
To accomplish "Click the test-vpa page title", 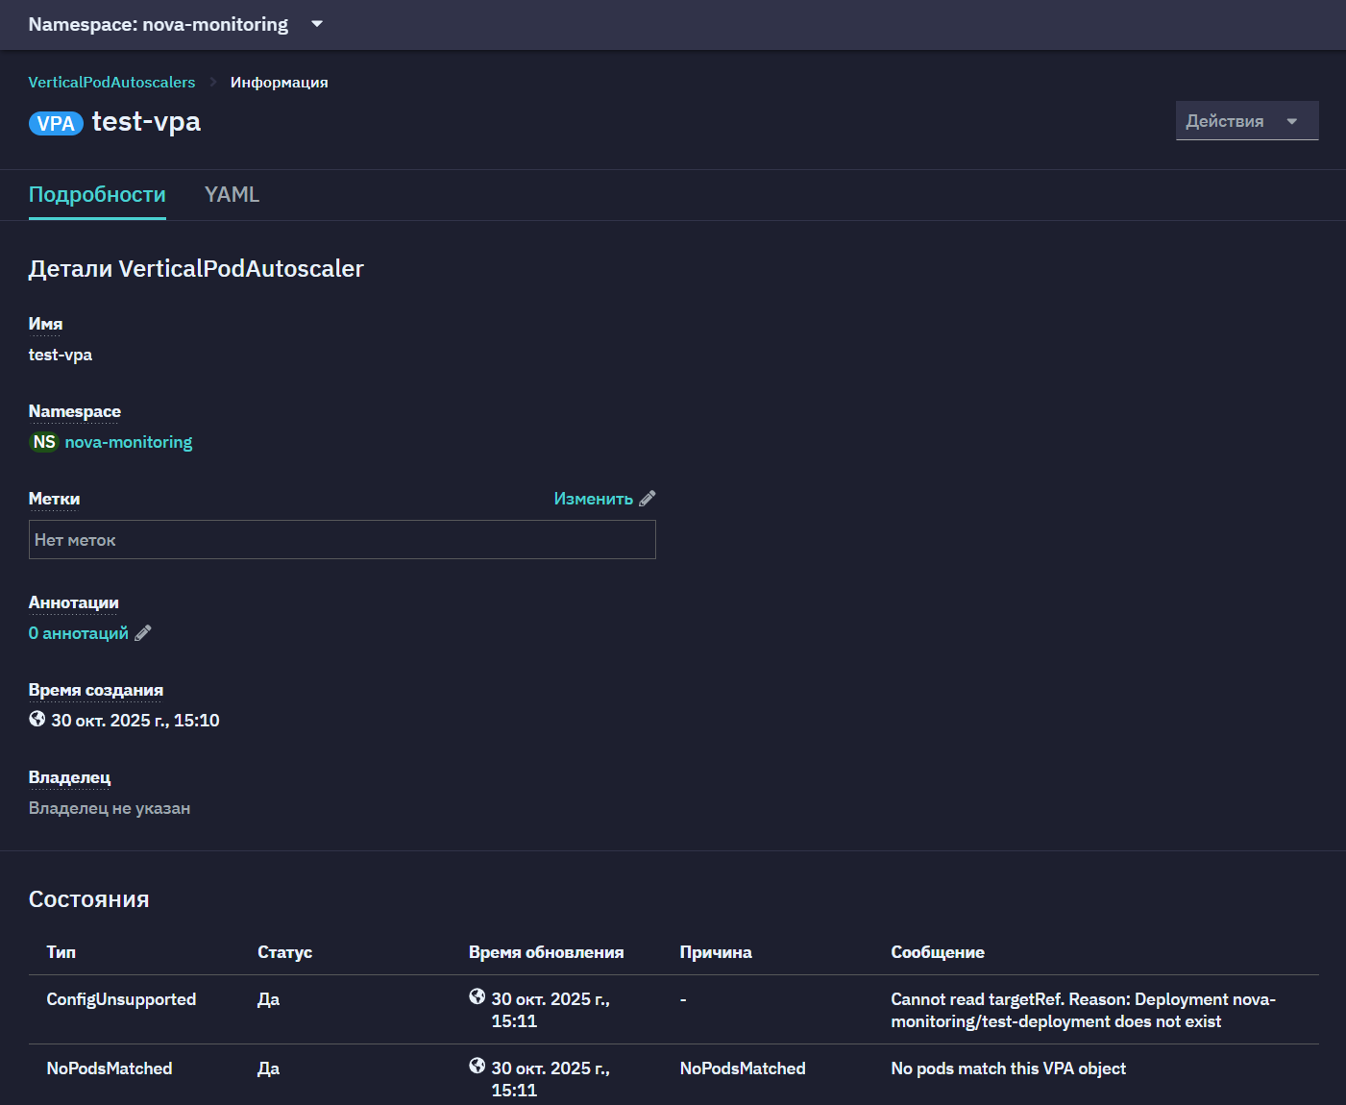I will 146,122.
